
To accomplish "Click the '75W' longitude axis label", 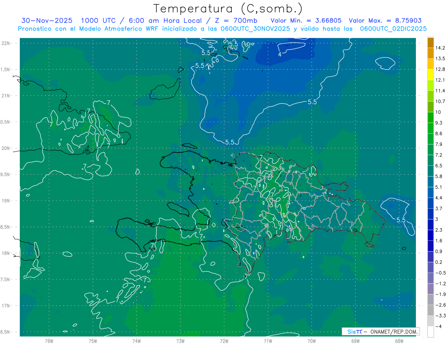I will pyautogui.click(x=93, y=341).
